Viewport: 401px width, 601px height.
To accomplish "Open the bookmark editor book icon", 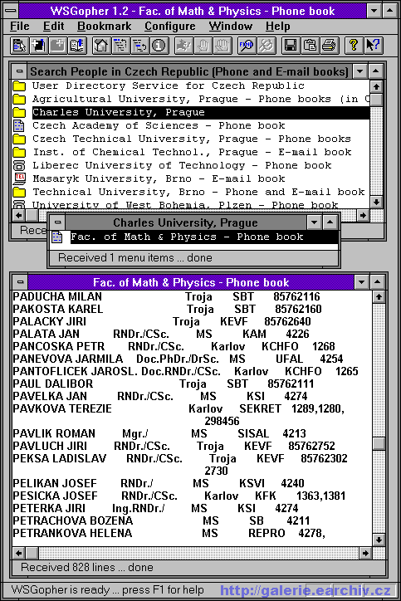I will tap(77, 46).
